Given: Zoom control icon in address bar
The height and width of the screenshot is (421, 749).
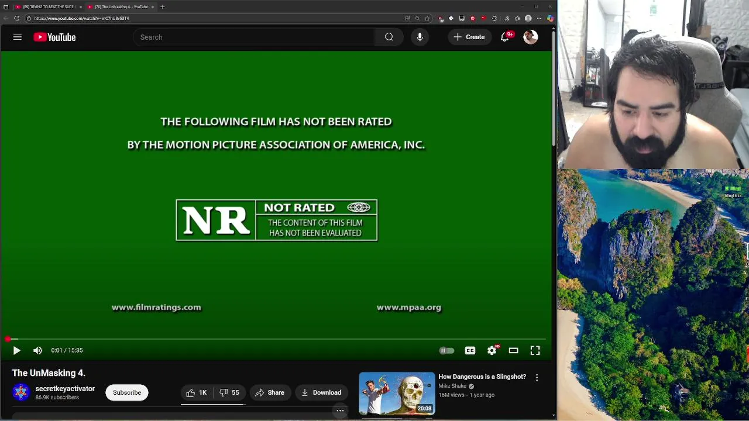Looking at the screenshot, I should coord(417,18).
